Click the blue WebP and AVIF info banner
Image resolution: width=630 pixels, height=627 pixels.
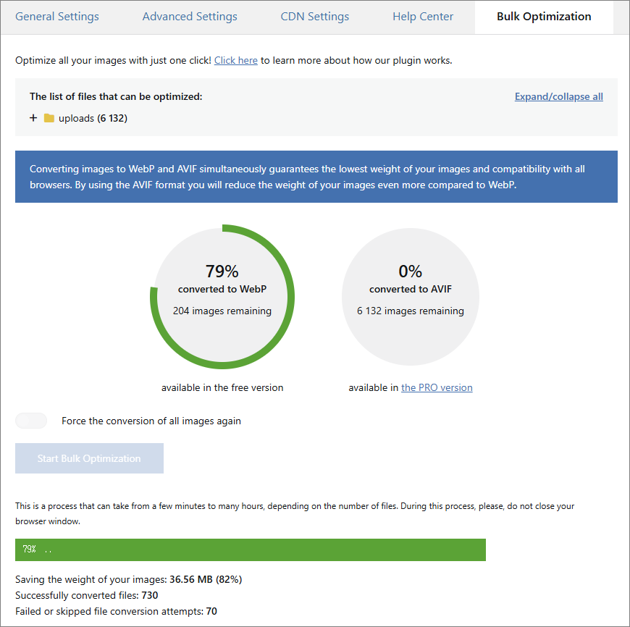coord(316,177)
